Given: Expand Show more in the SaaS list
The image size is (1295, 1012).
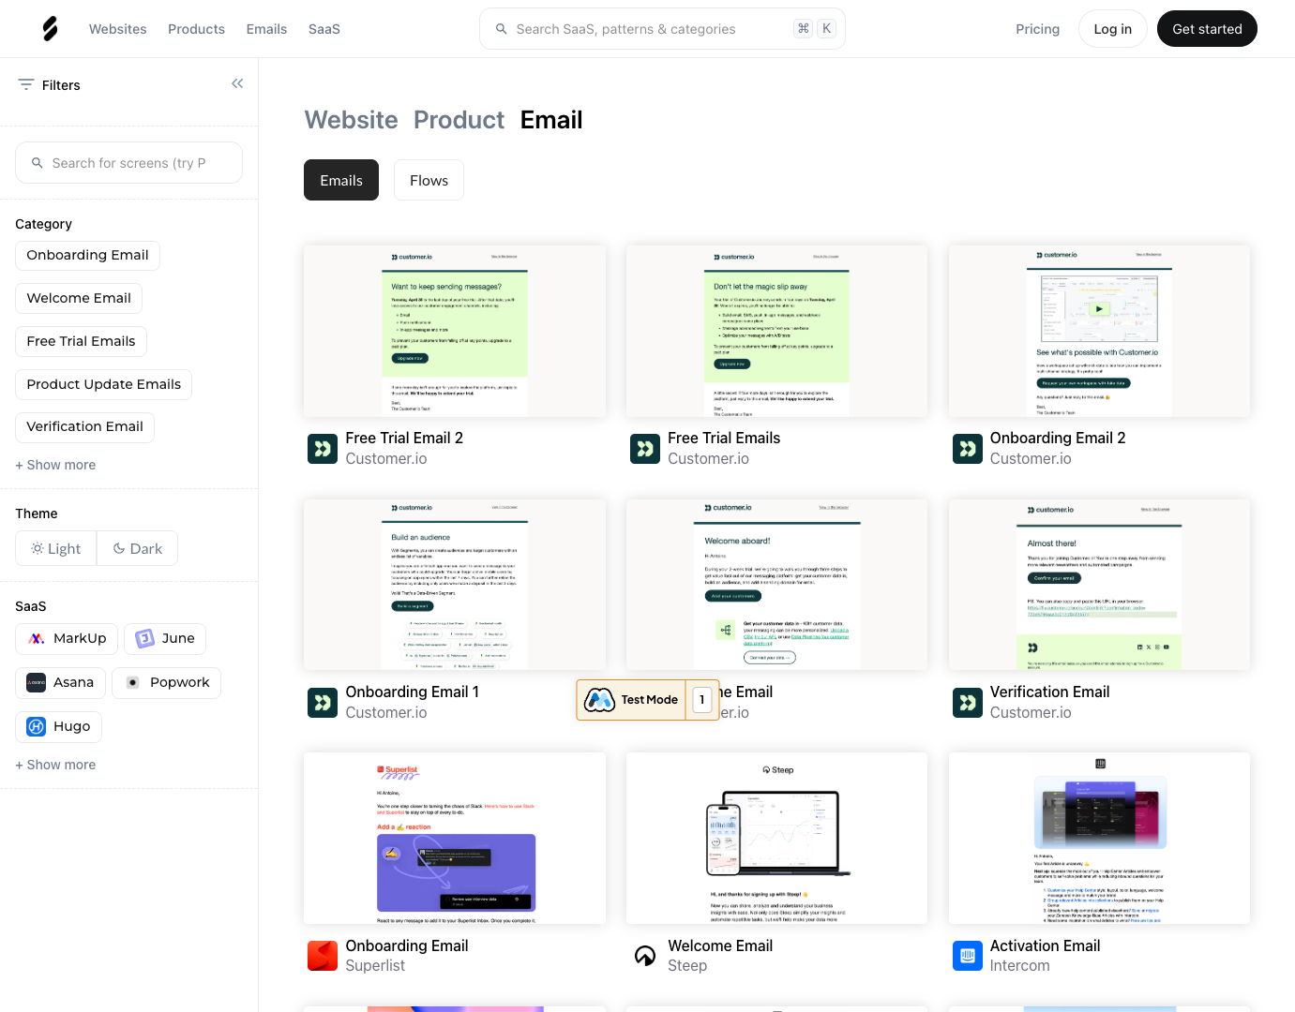Looking at the screenshot, I should pos(55,765).
